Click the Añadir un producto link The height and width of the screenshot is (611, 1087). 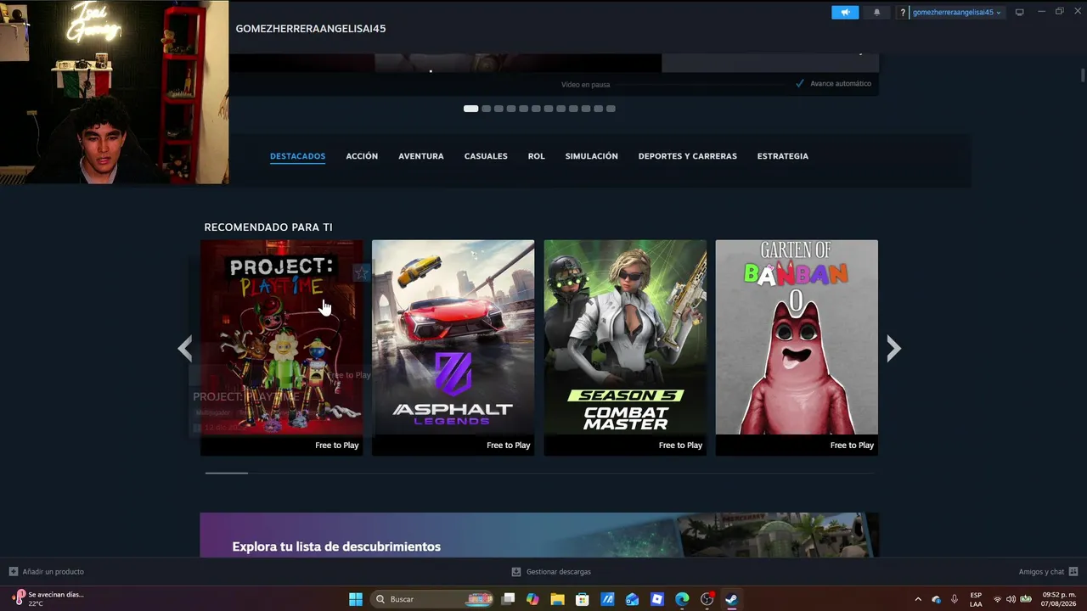[x=54, y=572]
